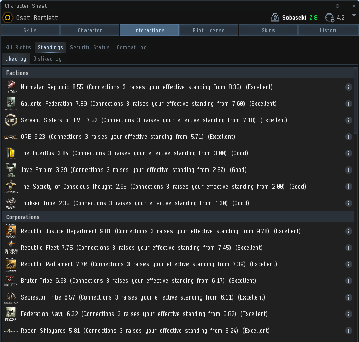Open the Pilot License tab
Viewport: 359px width, 342px height.
209,30
